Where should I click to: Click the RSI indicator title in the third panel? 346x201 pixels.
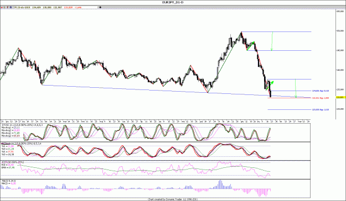[x=13, y=162]
